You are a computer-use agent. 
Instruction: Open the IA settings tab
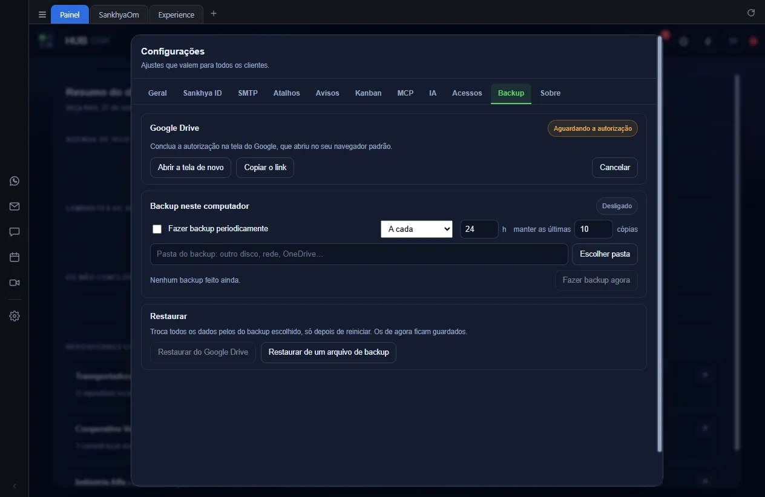tap(433, 93)
